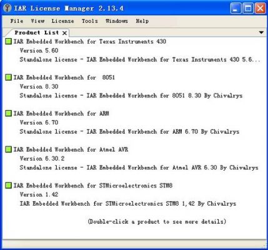268x250 pixels.
Task: Click Standalone license line for ARM 6.70
Action: (129, 132)
